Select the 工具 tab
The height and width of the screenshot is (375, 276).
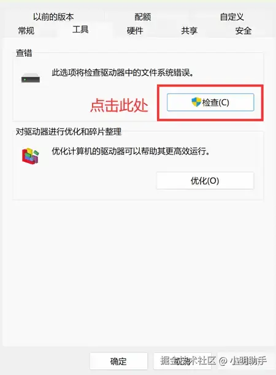point(80,29)
